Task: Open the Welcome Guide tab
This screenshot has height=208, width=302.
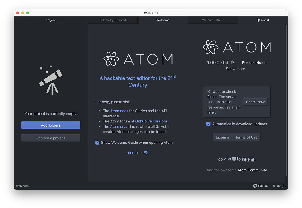Action: pos(213,20)
